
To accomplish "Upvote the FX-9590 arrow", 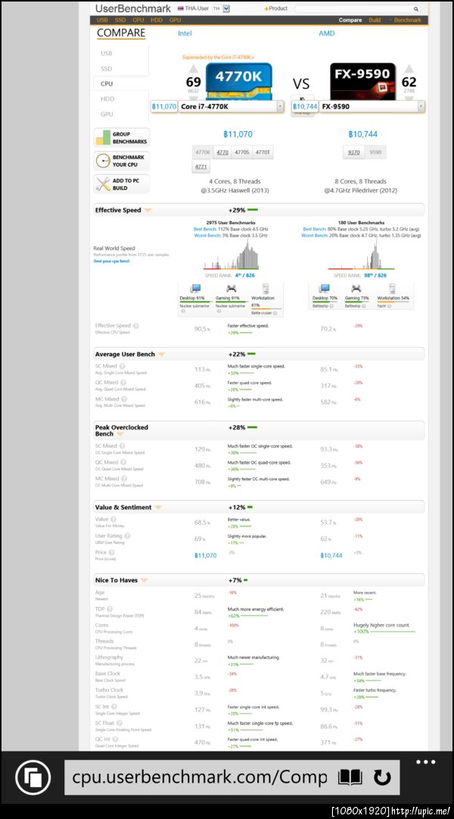I will (x=409, y=70).
